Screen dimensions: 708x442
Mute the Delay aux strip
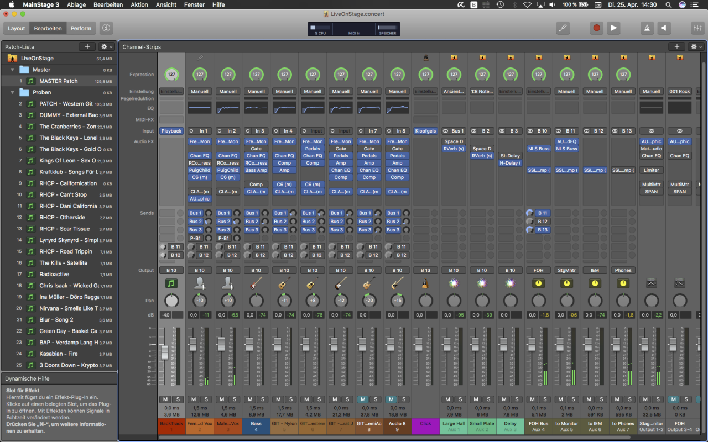coord(504,399)
